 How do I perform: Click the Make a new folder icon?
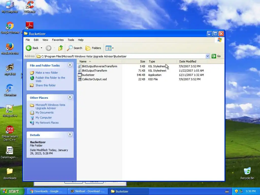[x=32, y=73]
